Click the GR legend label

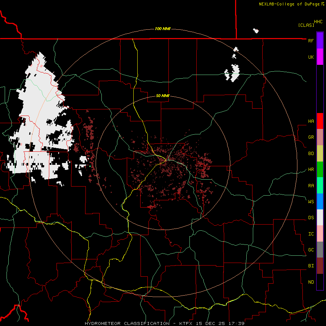coord(311,137)
